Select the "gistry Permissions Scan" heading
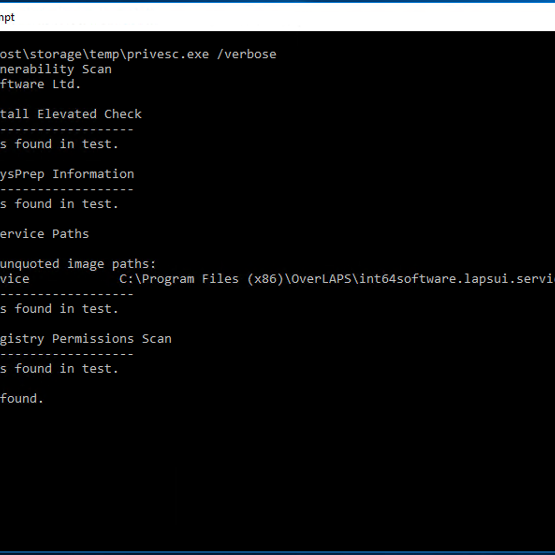The height and width of the screenshot is (555, 555). tap(86, 339)
